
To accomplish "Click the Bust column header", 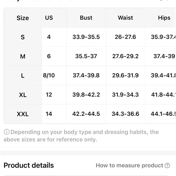I will 86,18.
